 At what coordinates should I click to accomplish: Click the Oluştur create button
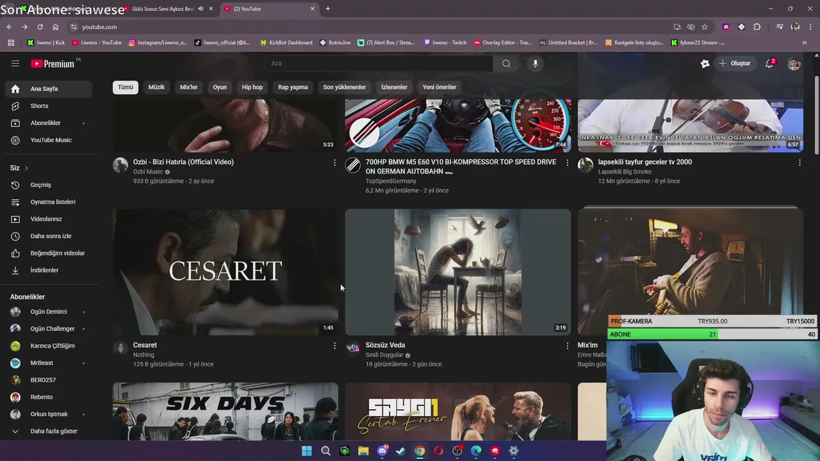[x=734, y=63]
